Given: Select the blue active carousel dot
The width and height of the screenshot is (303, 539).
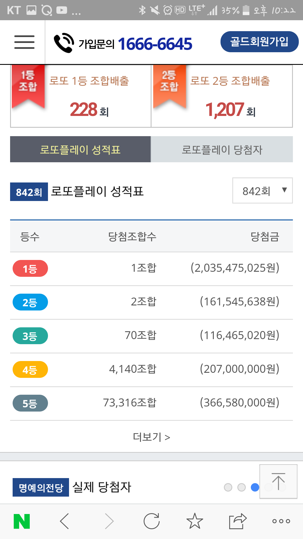Looking at the screenshot, I should (255, 487).
